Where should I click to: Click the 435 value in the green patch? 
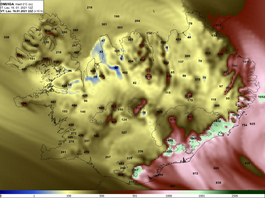tap(247, 163)
